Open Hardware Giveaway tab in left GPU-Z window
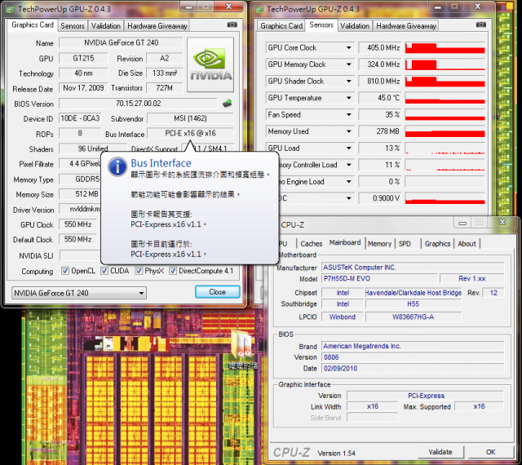Screen dimensions: 522x465 (x=157, y=26)
